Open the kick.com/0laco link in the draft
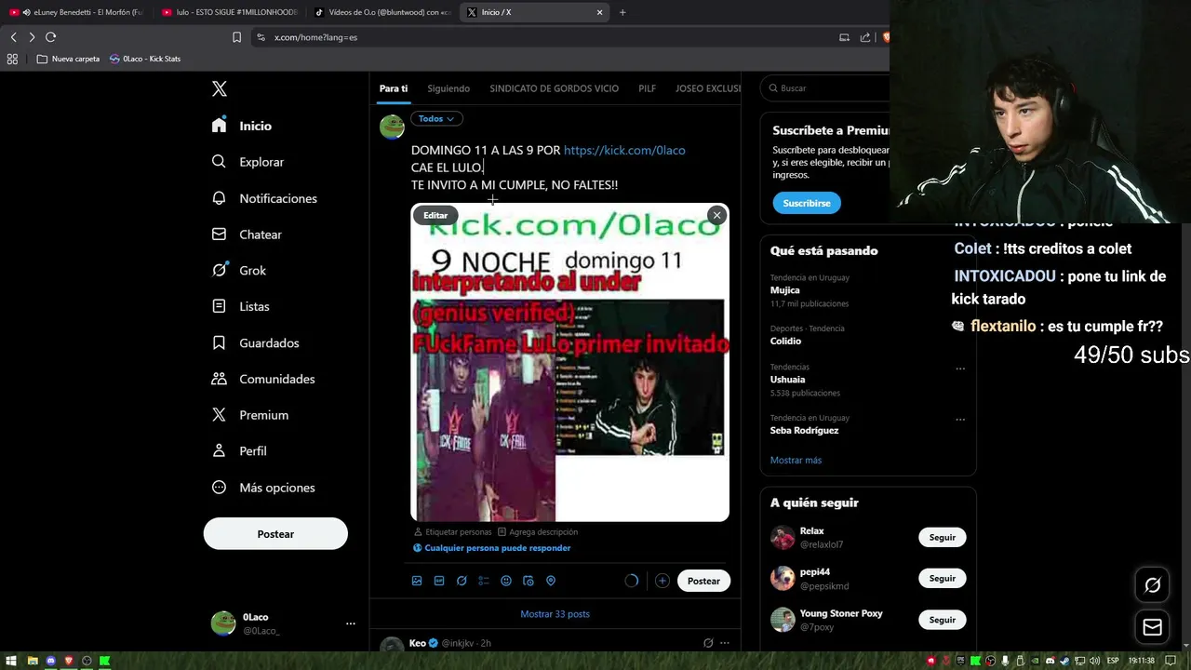Viewport: 1191px width, 670px height. tap(624, 150)
